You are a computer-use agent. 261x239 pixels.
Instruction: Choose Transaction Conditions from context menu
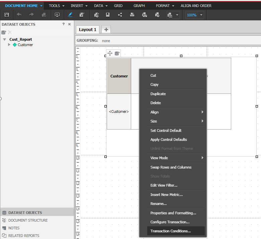170,231
